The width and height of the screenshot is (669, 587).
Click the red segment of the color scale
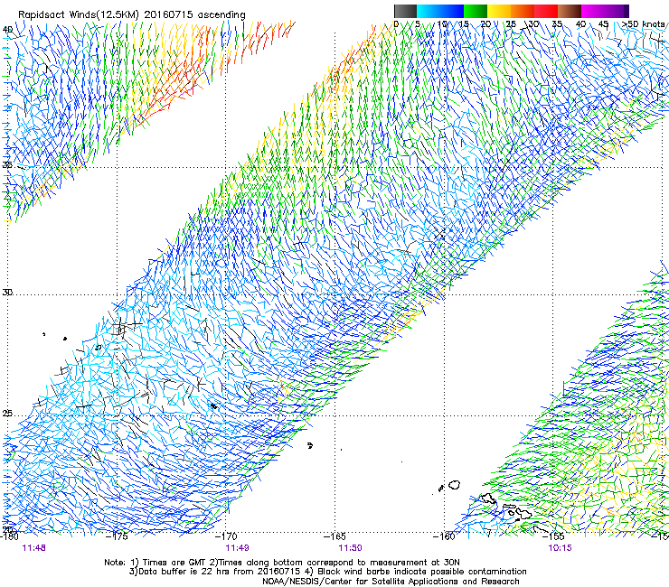[546, 11]
